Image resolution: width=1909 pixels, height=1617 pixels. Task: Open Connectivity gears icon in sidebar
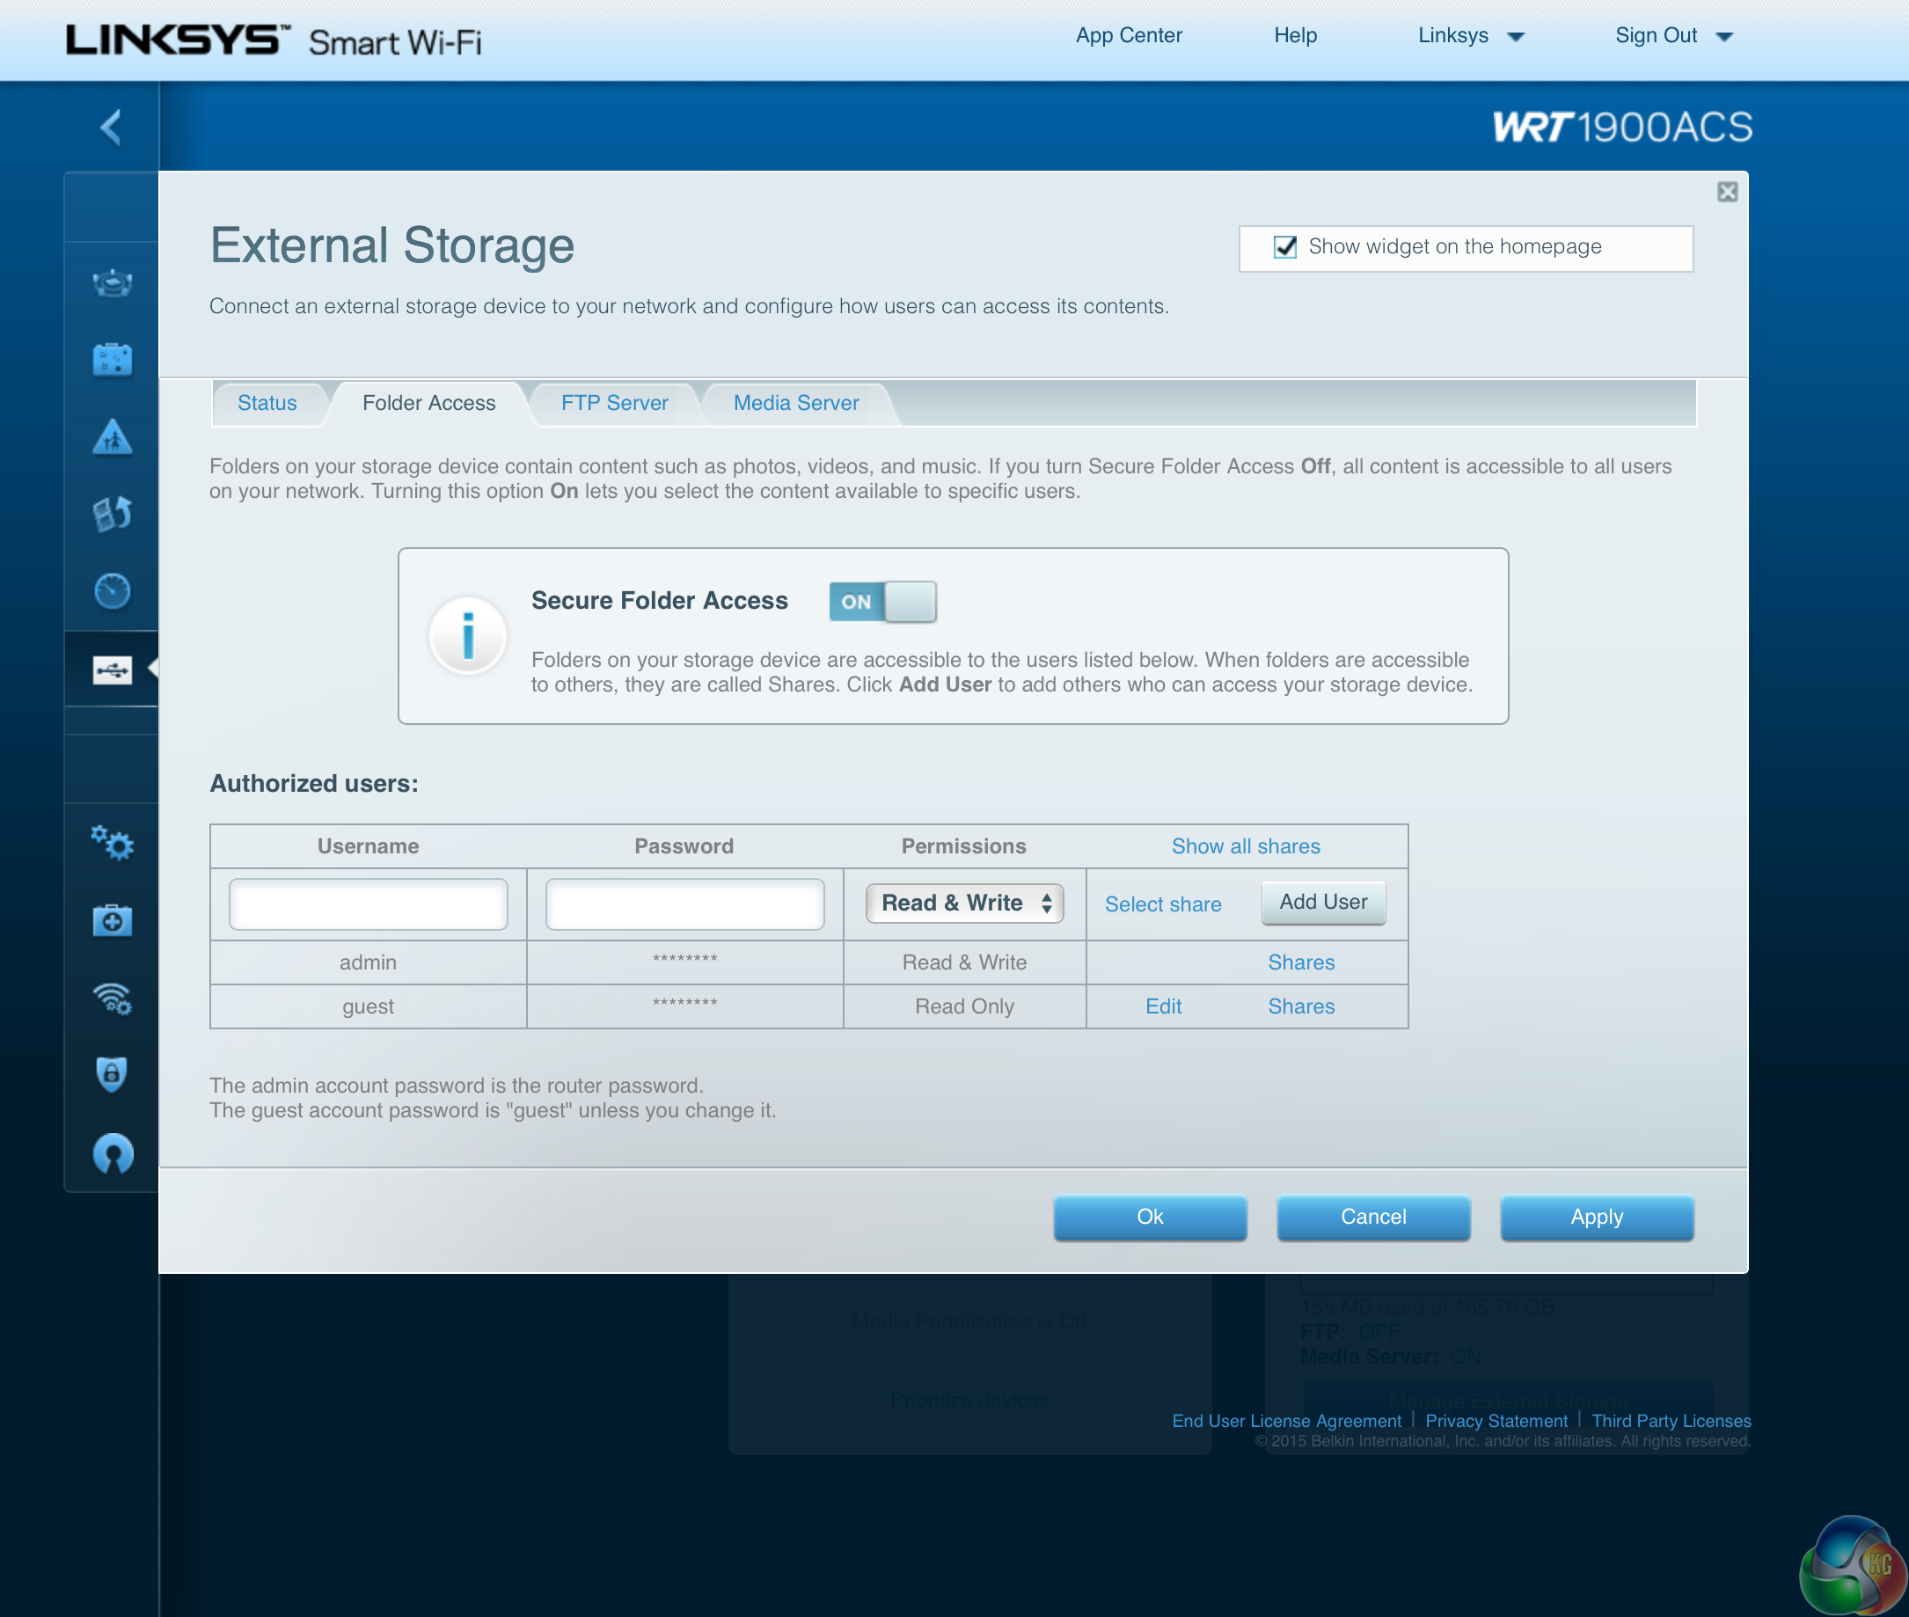point(112,843)
